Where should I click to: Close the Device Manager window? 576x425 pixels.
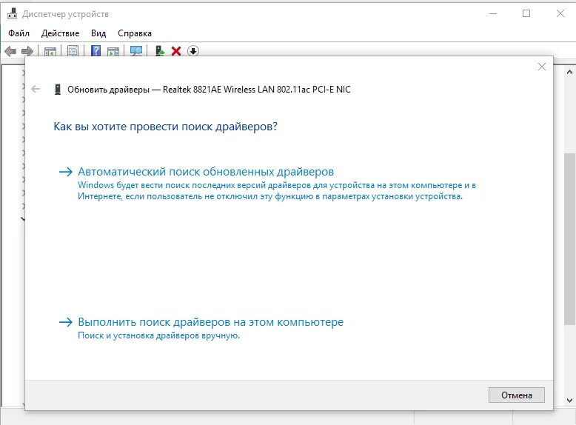(560, 13)
